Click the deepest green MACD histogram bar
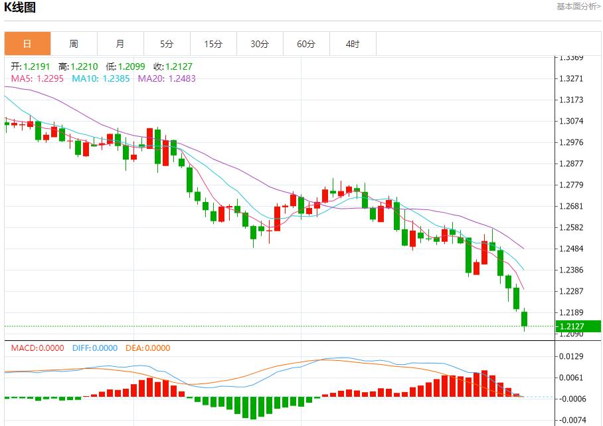Viewport: 603px width, 426px height. (x=254, y=408)
